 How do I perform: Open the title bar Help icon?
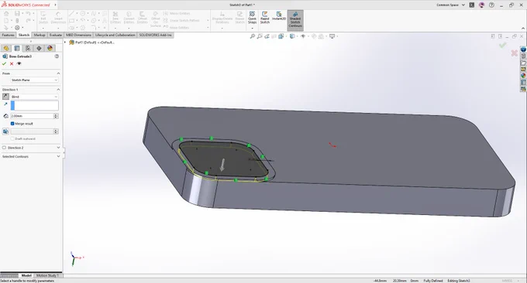pos(491,5)
